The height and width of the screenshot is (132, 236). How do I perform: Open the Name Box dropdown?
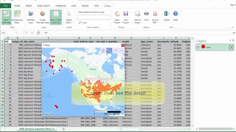click(x=16, y=33)
